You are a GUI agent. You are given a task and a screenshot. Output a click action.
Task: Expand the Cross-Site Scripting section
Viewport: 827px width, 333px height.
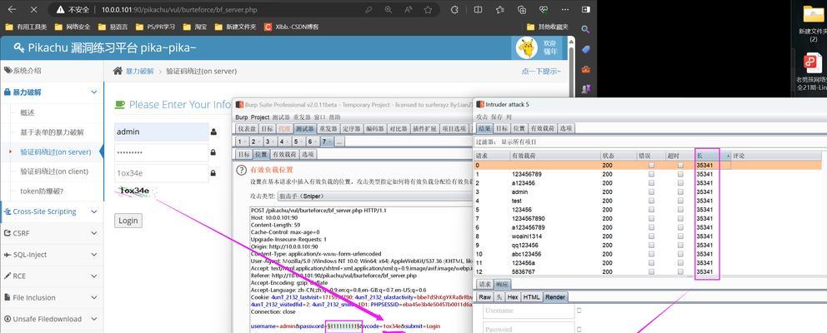tap(94, 211)
